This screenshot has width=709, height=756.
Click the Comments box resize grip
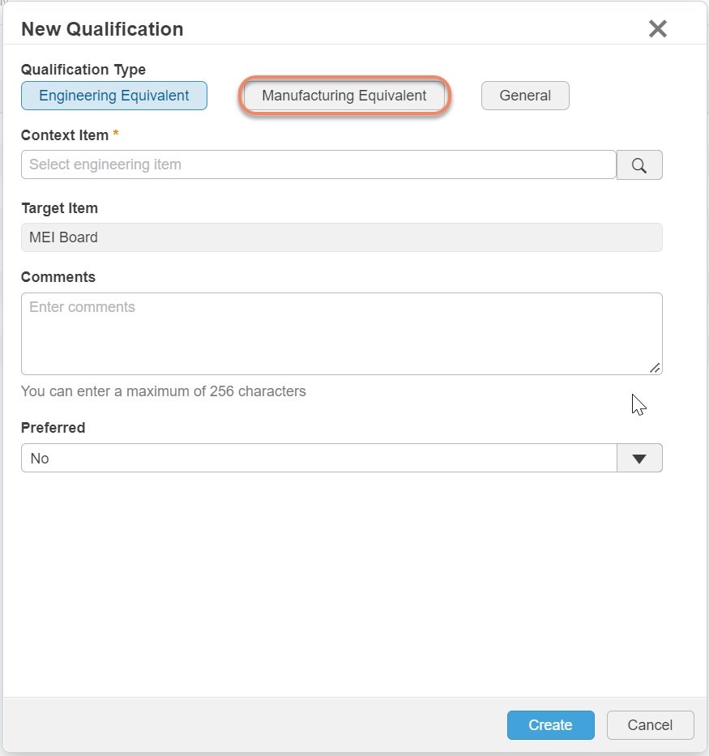click(655, 368)
